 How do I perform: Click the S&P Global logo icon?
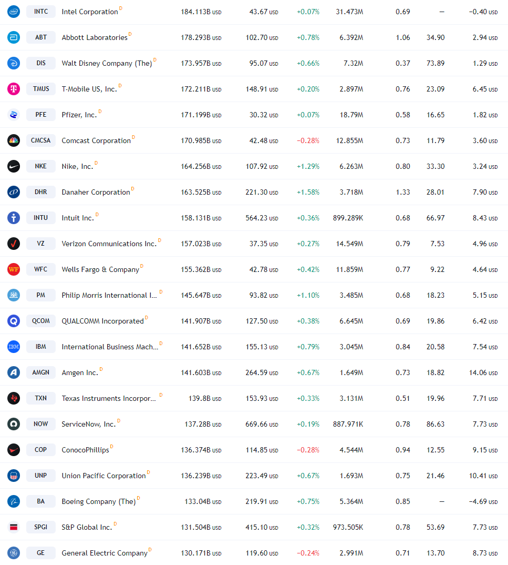[x=14, y=527]
